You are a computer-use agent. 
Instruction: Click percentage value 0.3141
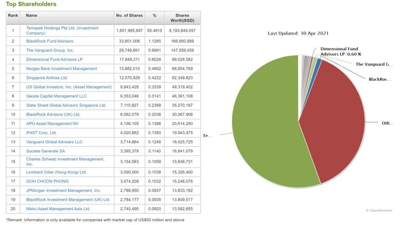click(x=155, y=96)
